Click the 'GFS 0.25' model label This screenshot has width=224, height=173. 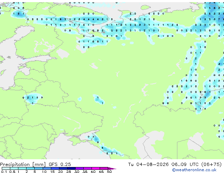click(60, 165)
